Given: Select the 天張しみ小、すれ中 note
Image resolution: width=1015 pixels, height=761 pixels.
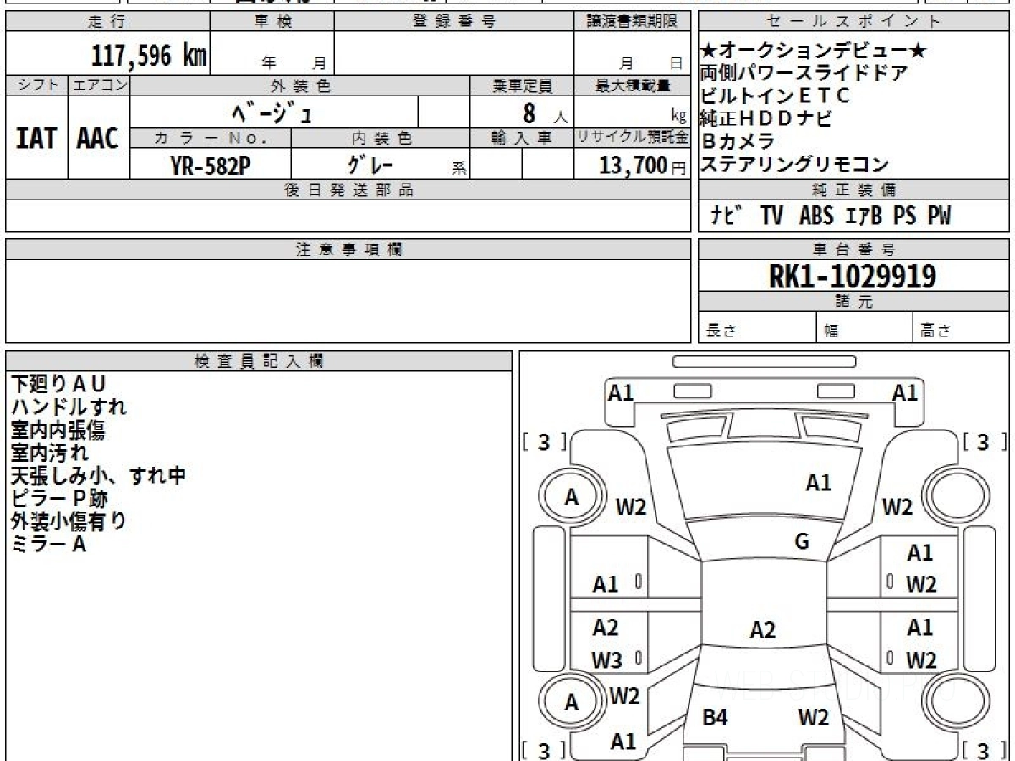Looking at the screenshot, I should pyautogui.click(x=98, y=475).
